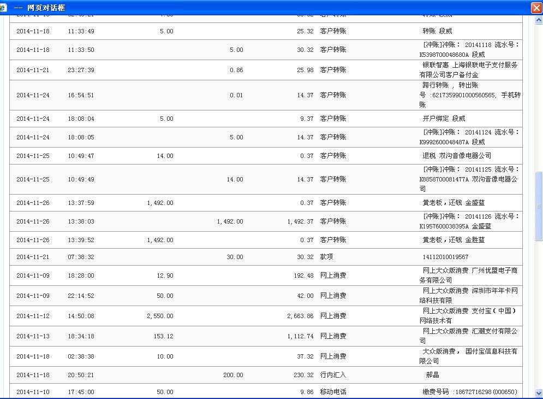Select the 跨行转账 转出账号 remark cell
Screen dimensions: 543x399
click(x=469, y=95)
